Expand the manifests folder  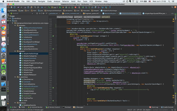coord(10,18)
